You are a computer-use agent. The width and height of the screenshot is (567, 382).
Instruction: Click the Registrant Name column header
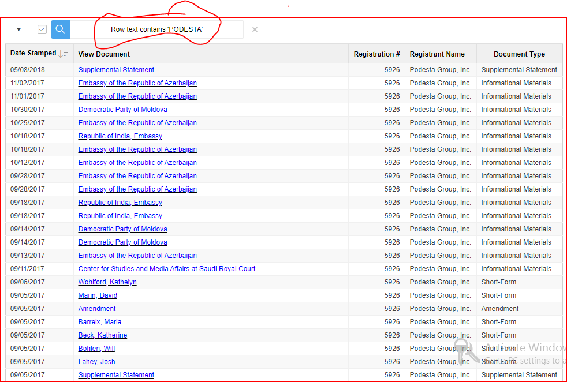coord(437,54)
